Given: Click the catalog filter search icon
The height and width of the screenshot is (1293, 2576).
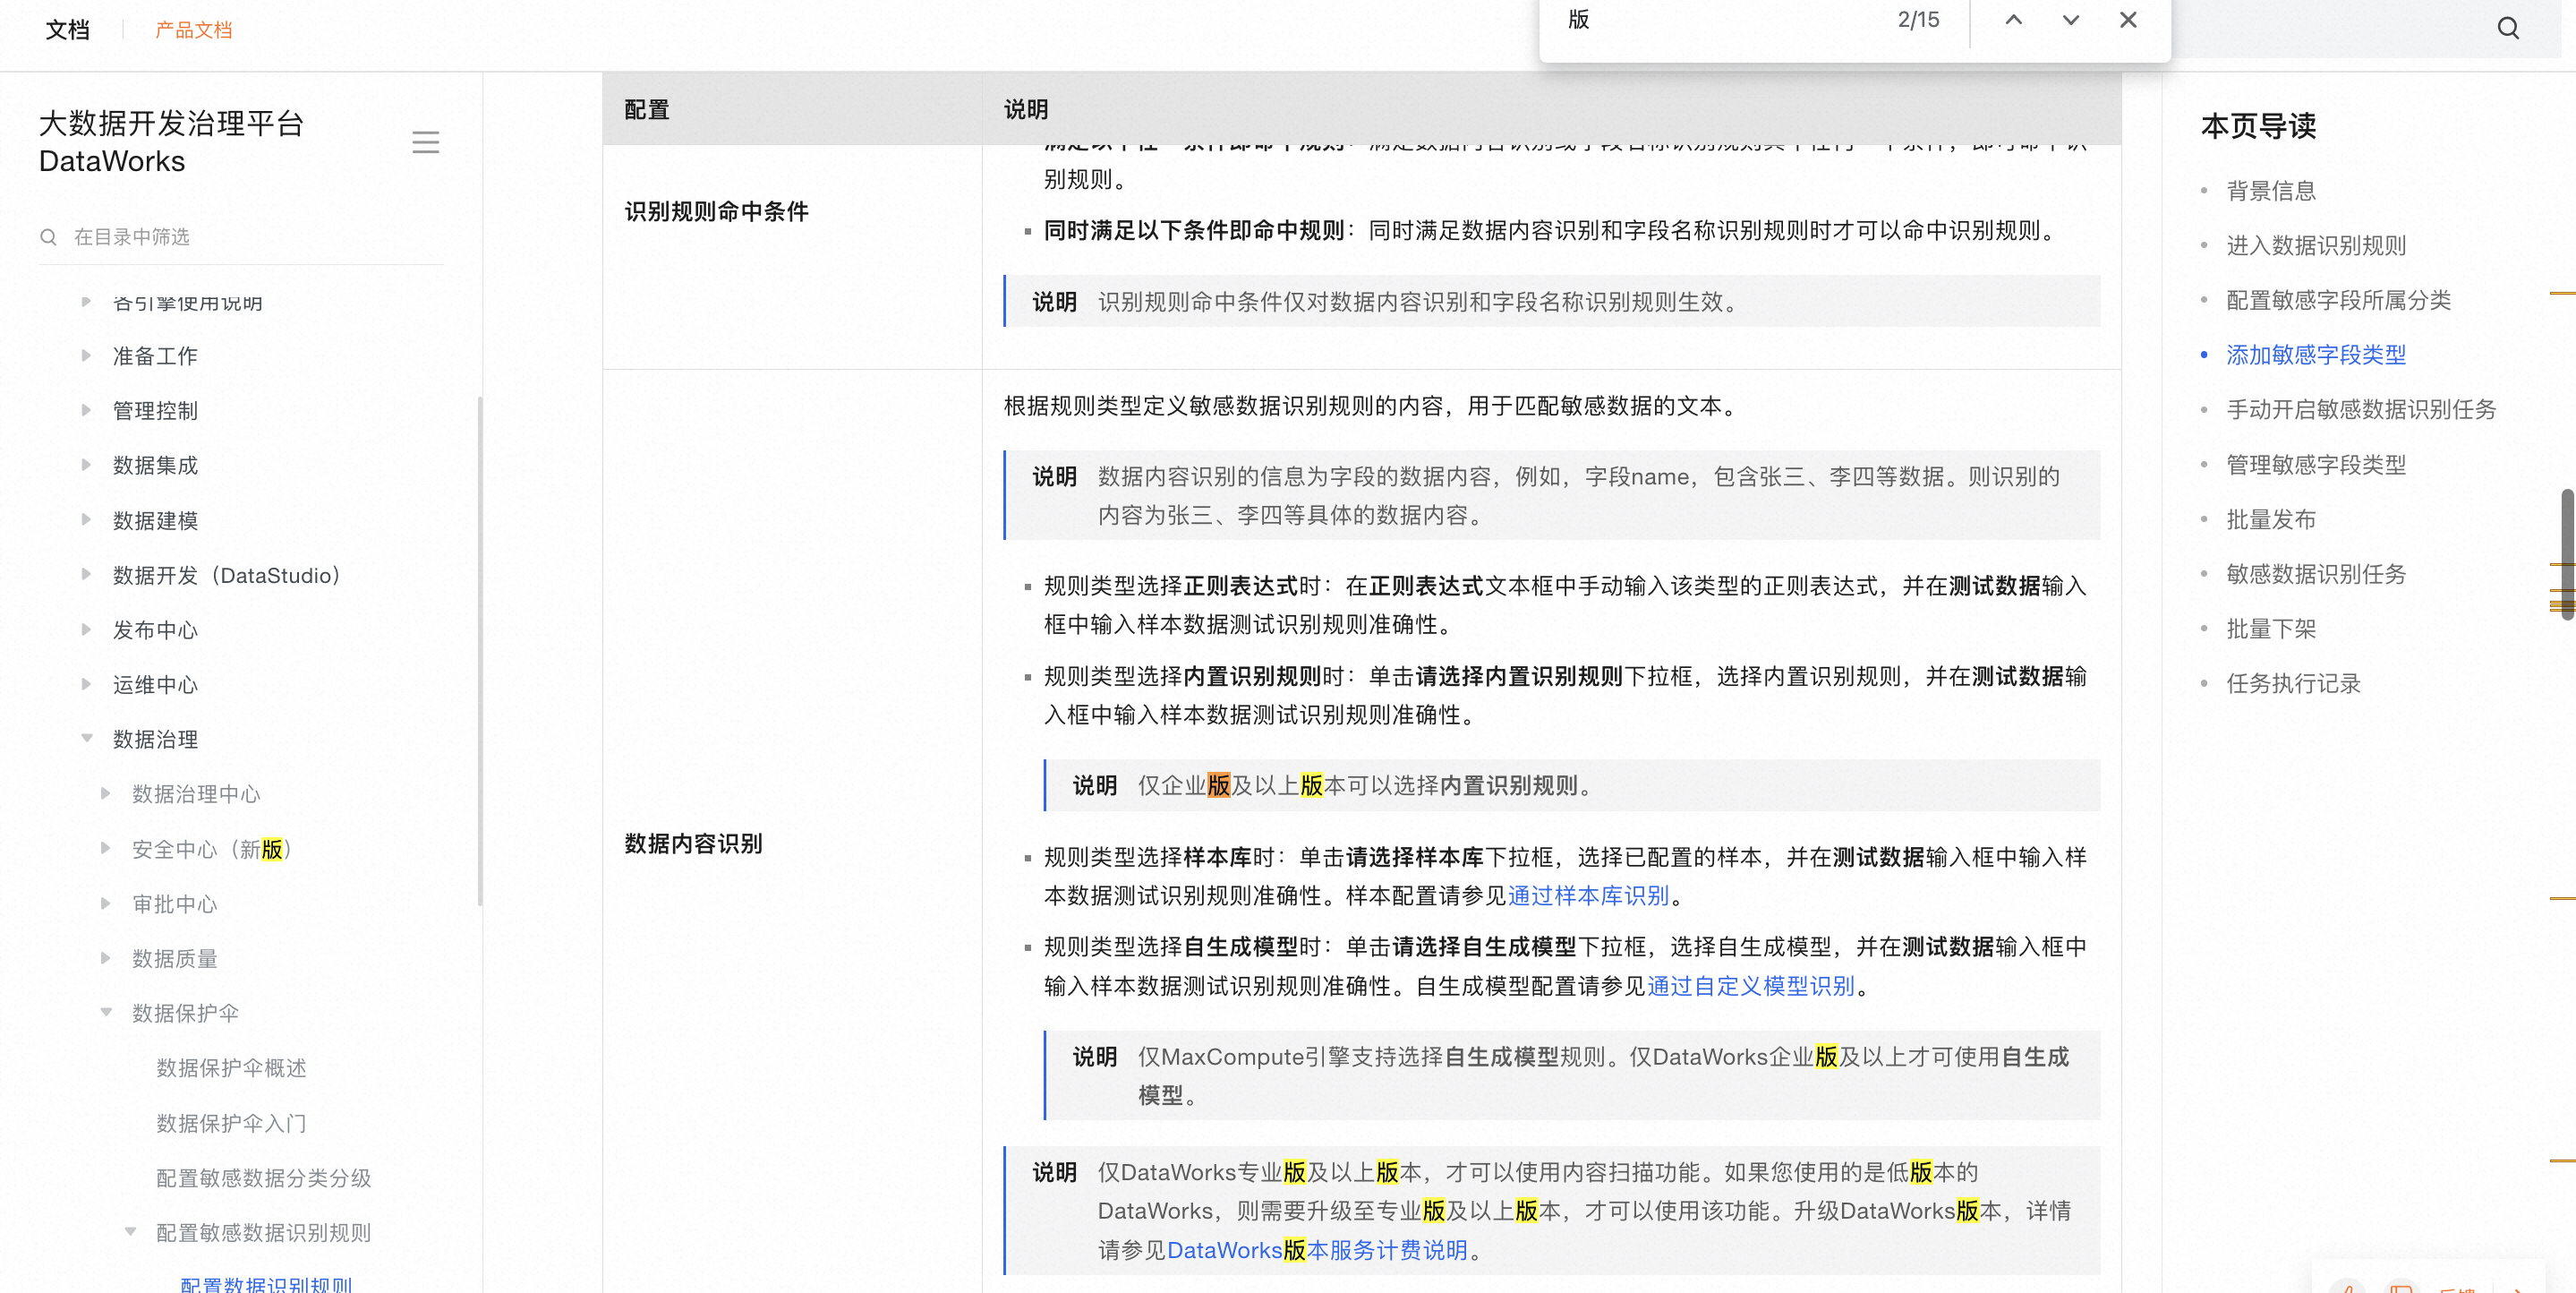Looking at the screenshot, I should pos(48,237).
